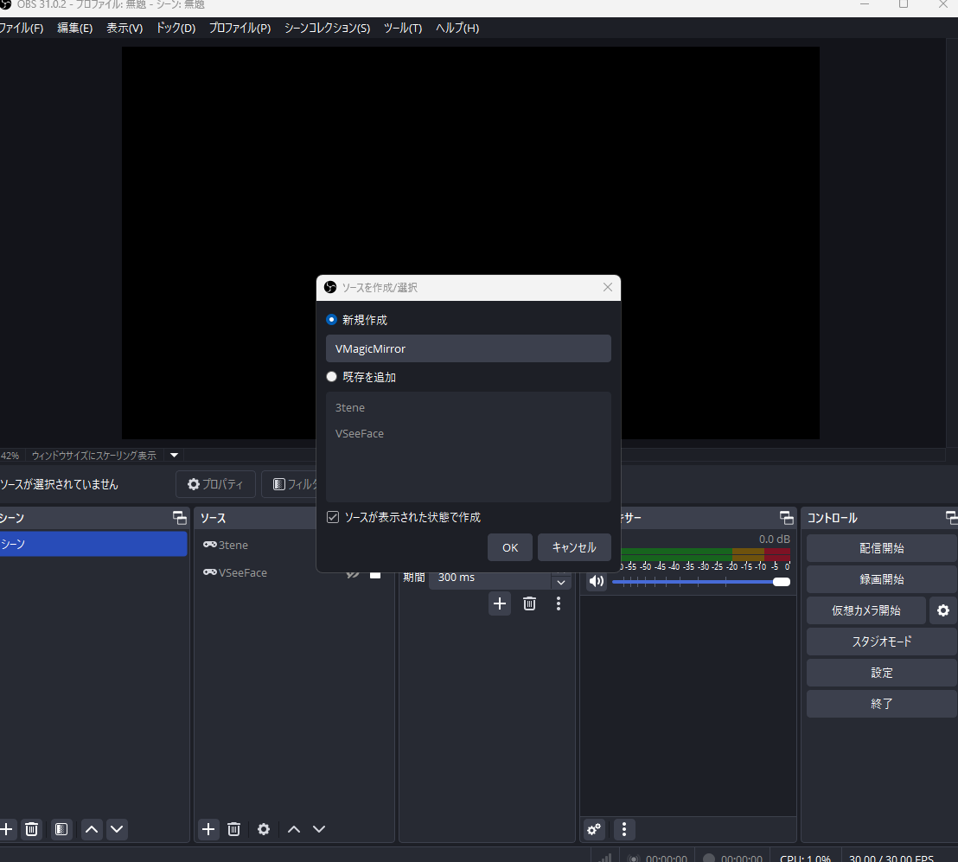Add a scene transition with plus icon

(500, 603)
